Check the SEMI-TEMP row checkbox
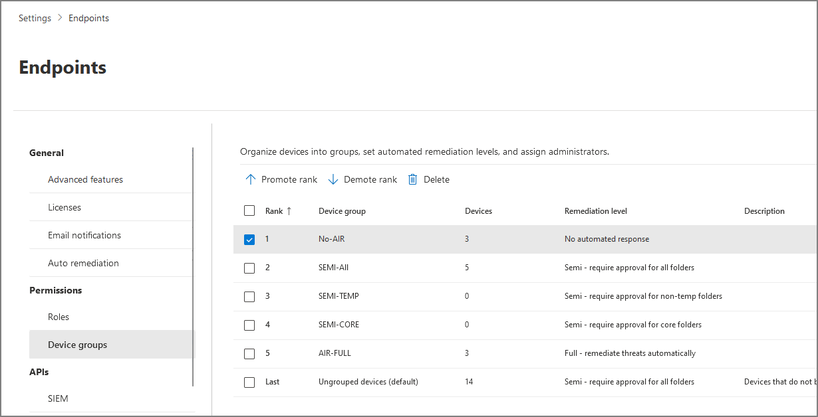 (249, 297)
